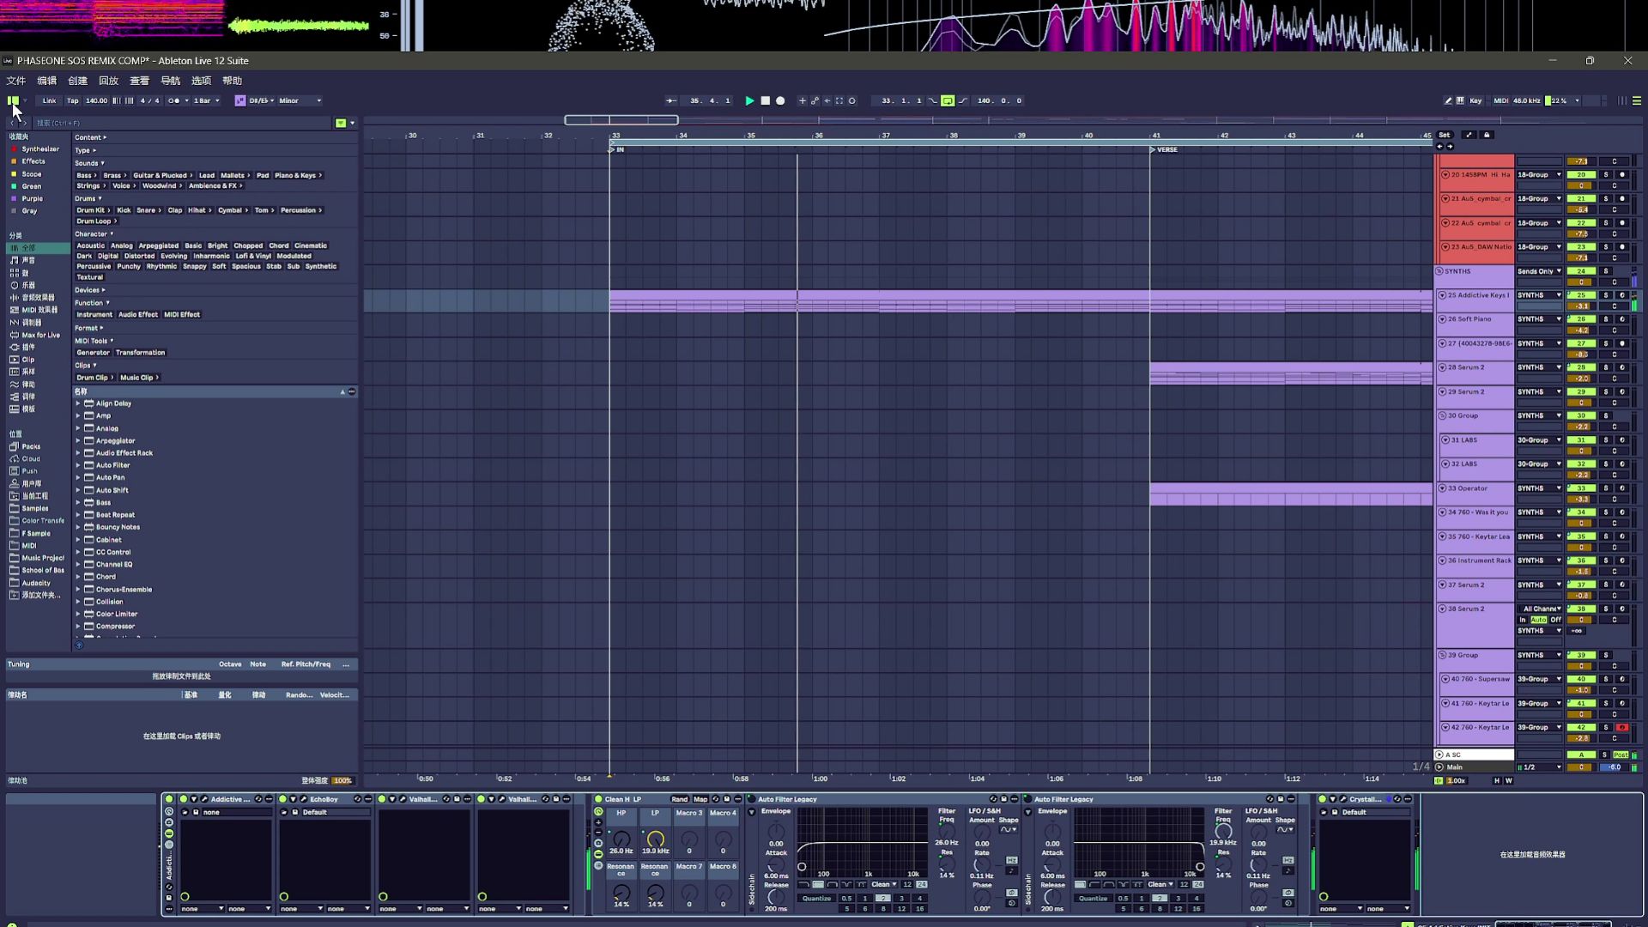Open the 编辑 menu
This screenshot has width=1648, height=927.
[47, 81]
